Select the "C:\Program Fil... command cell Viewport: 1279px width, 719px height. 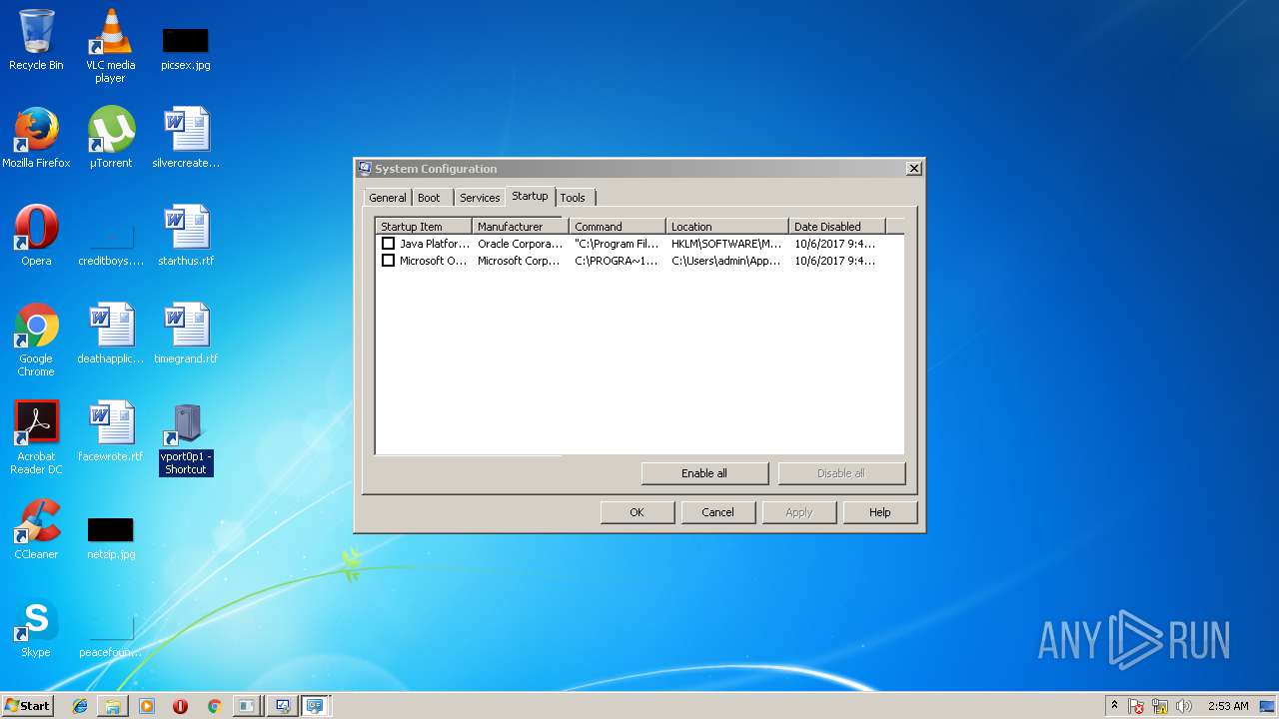(617, 244)
